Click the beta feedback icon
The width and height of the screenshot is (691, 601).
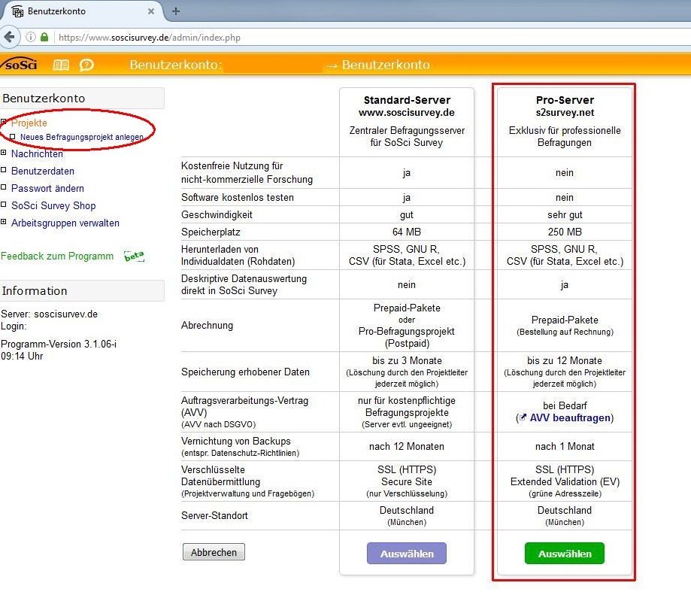[134, 256]
